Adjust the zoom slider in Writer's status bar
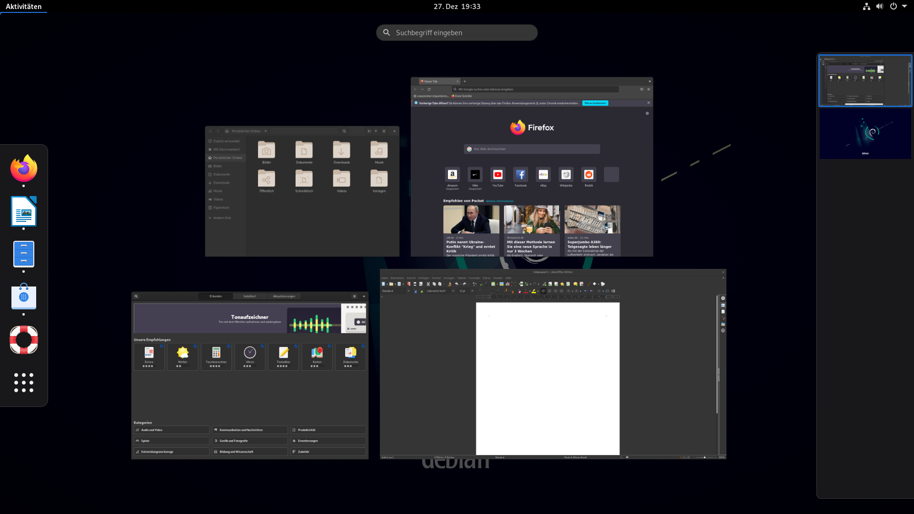The width and height of the screenshot is (914, 514). (705, 457)
